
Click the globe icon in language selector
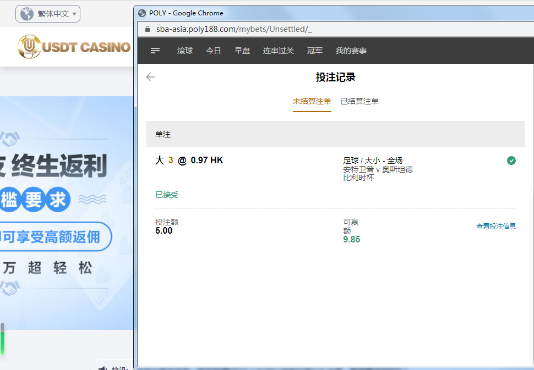click(26, 14)
